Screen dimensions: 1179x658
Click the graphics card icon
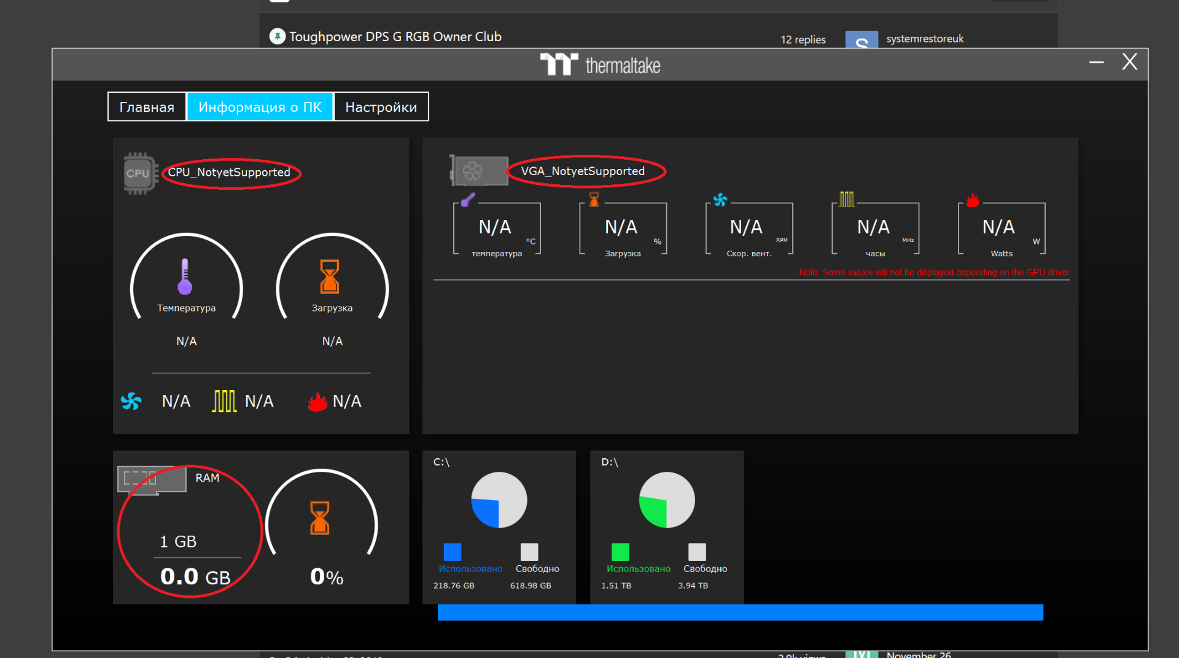[479, 170]
